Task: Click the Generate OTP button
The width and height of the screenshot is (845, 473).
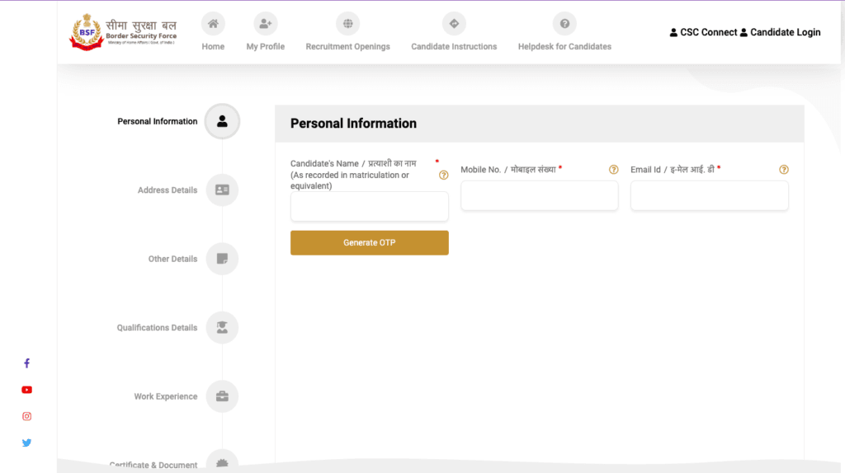Action: click(x=370, y=243)
